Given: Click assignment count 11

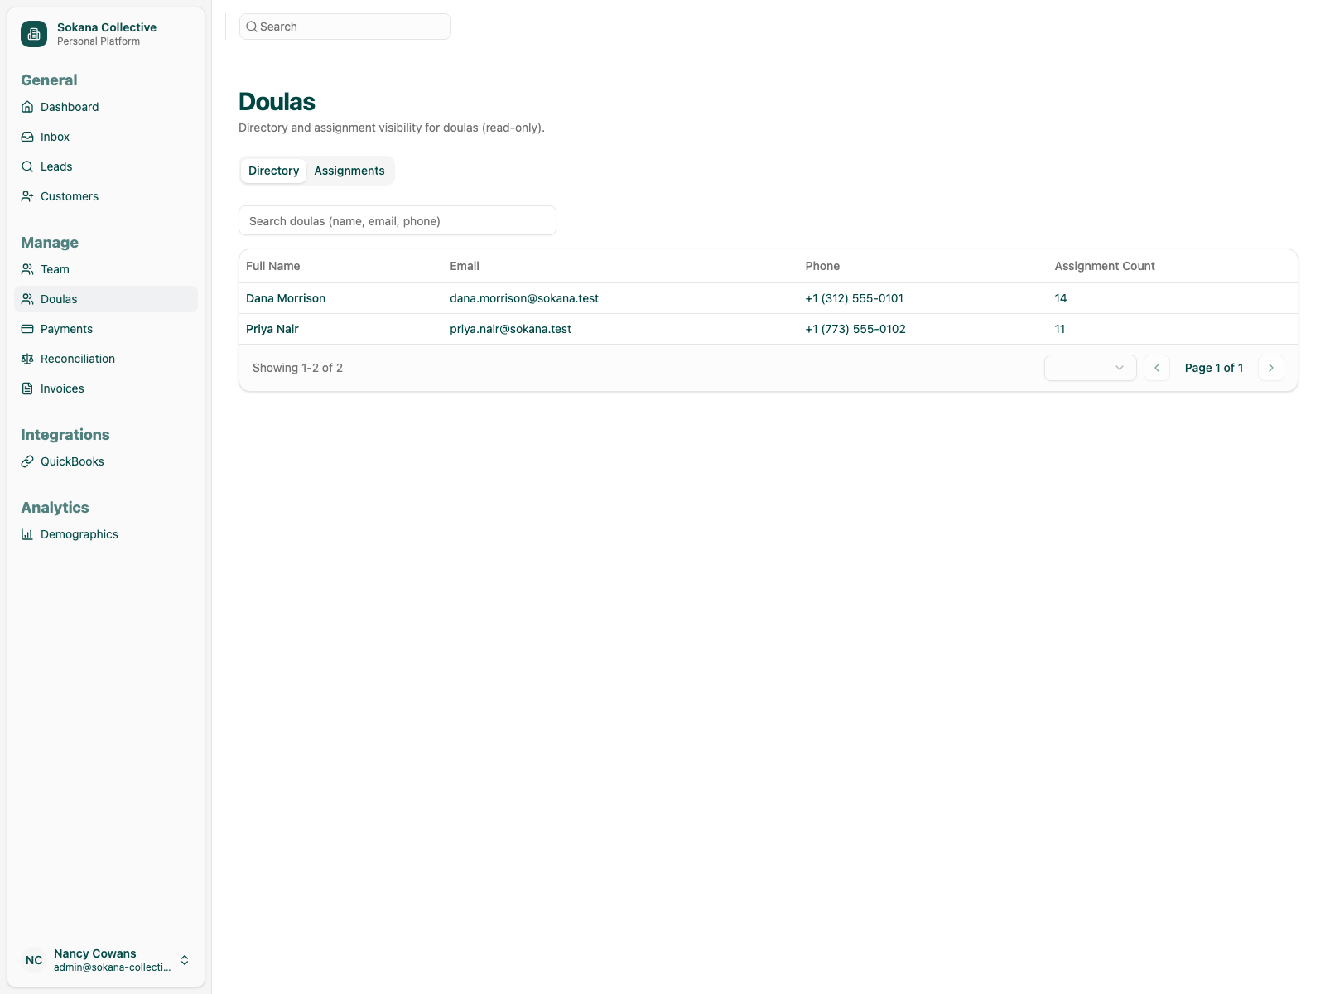Looking at the screenshot, I should [1060, 329].
